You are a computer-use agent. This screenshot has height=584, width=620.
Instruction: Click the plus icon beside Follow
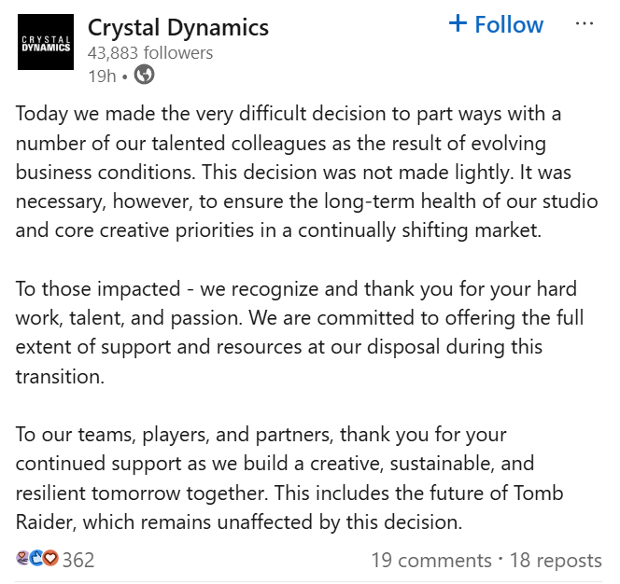pos(458,24)
